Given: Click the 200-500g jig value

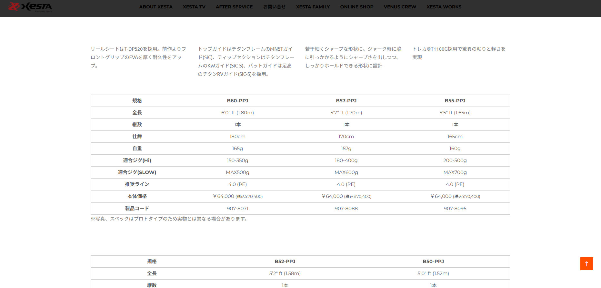Looking at the screenshot, I should 455,160.
